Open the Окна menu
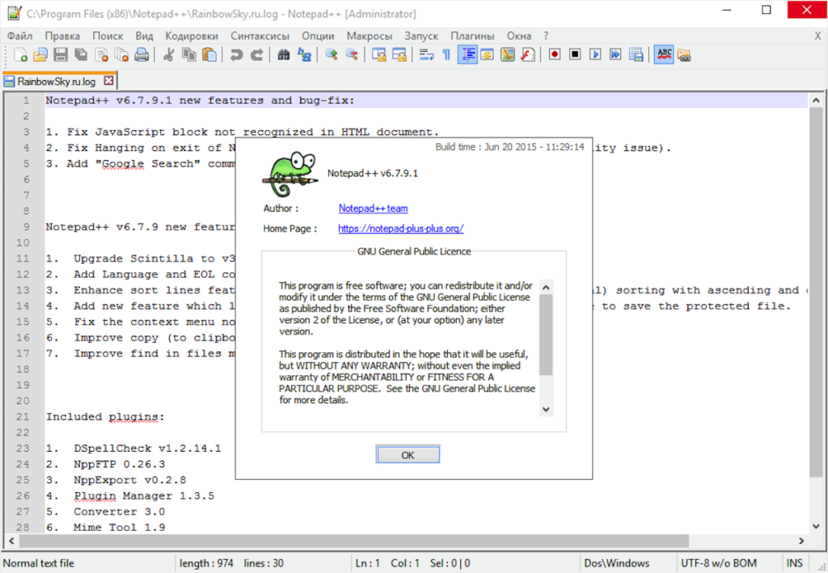Screen dimensions: 828x573 click(x=519, y=36)
